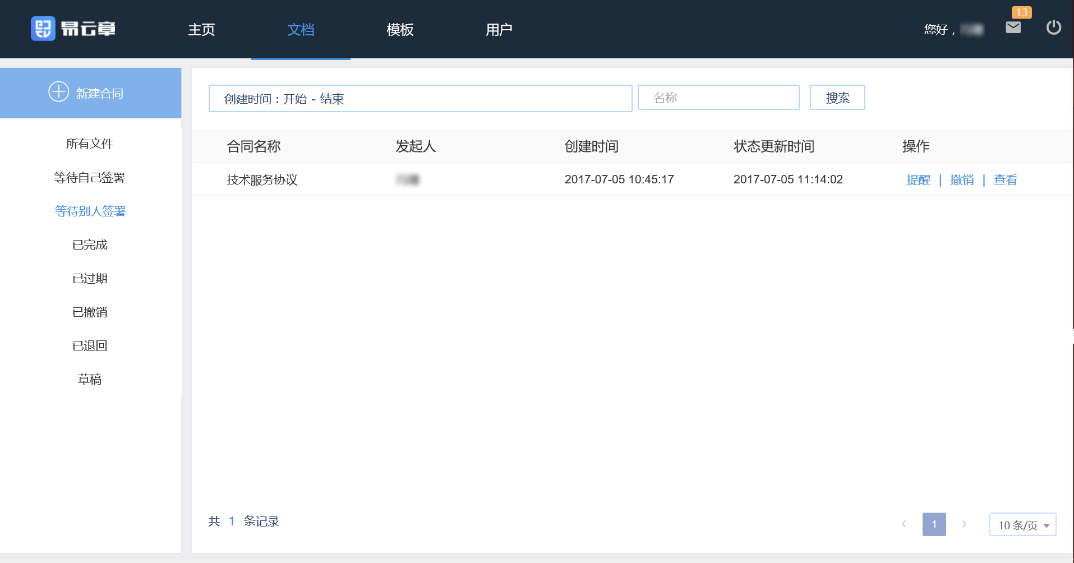The height and width of the screenshot is (563, 1074).
Task: Switch to the 主页 tab
Action: pyautogui.click(x=201, y=30)
